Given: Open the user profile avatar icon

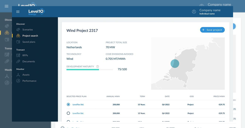Looking at the screenshot, I should click(194, 12).
